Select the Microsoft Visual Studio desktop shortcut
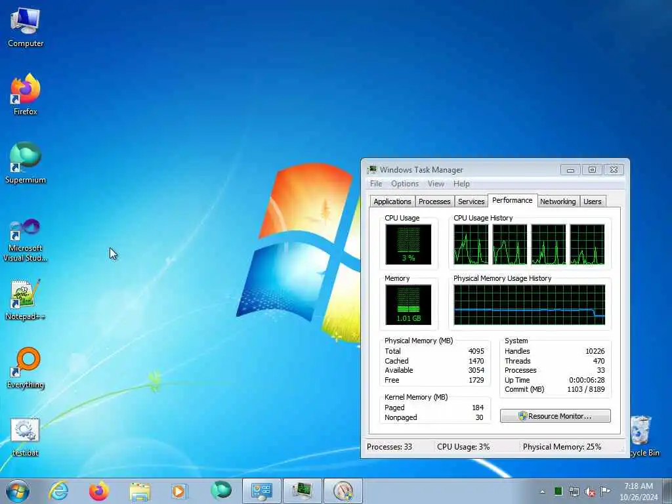 [26, 240]
